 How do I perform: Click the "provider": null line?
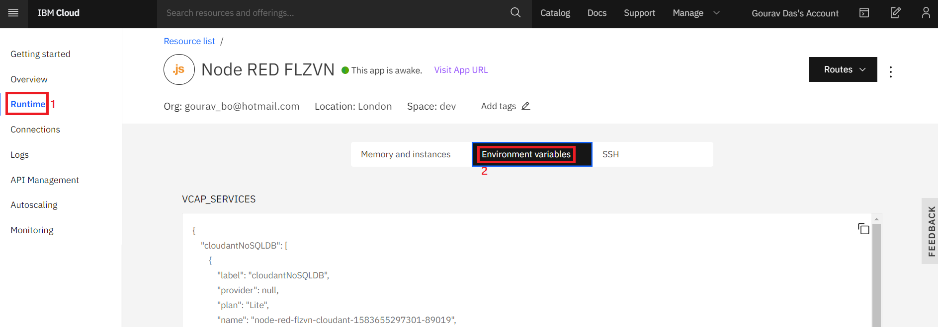(x=248, y=290)
